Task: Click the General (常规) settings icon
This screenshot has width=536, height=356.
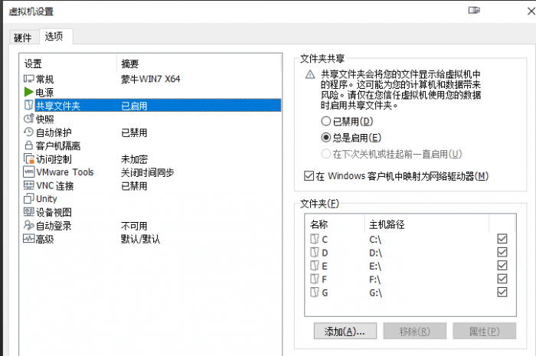Action: [x=29, y=79]
